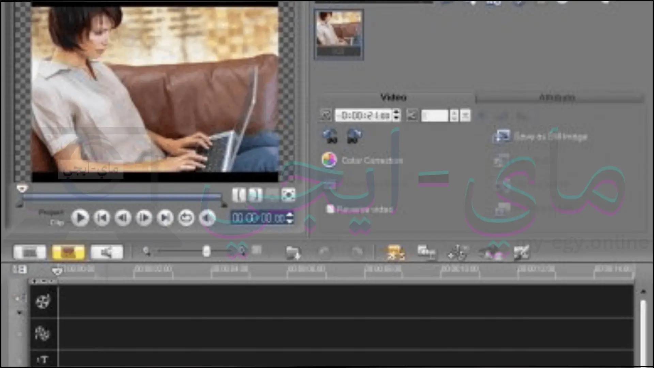Switch to Timeline view
Screen dimensions: 654x368
(68, 252)
